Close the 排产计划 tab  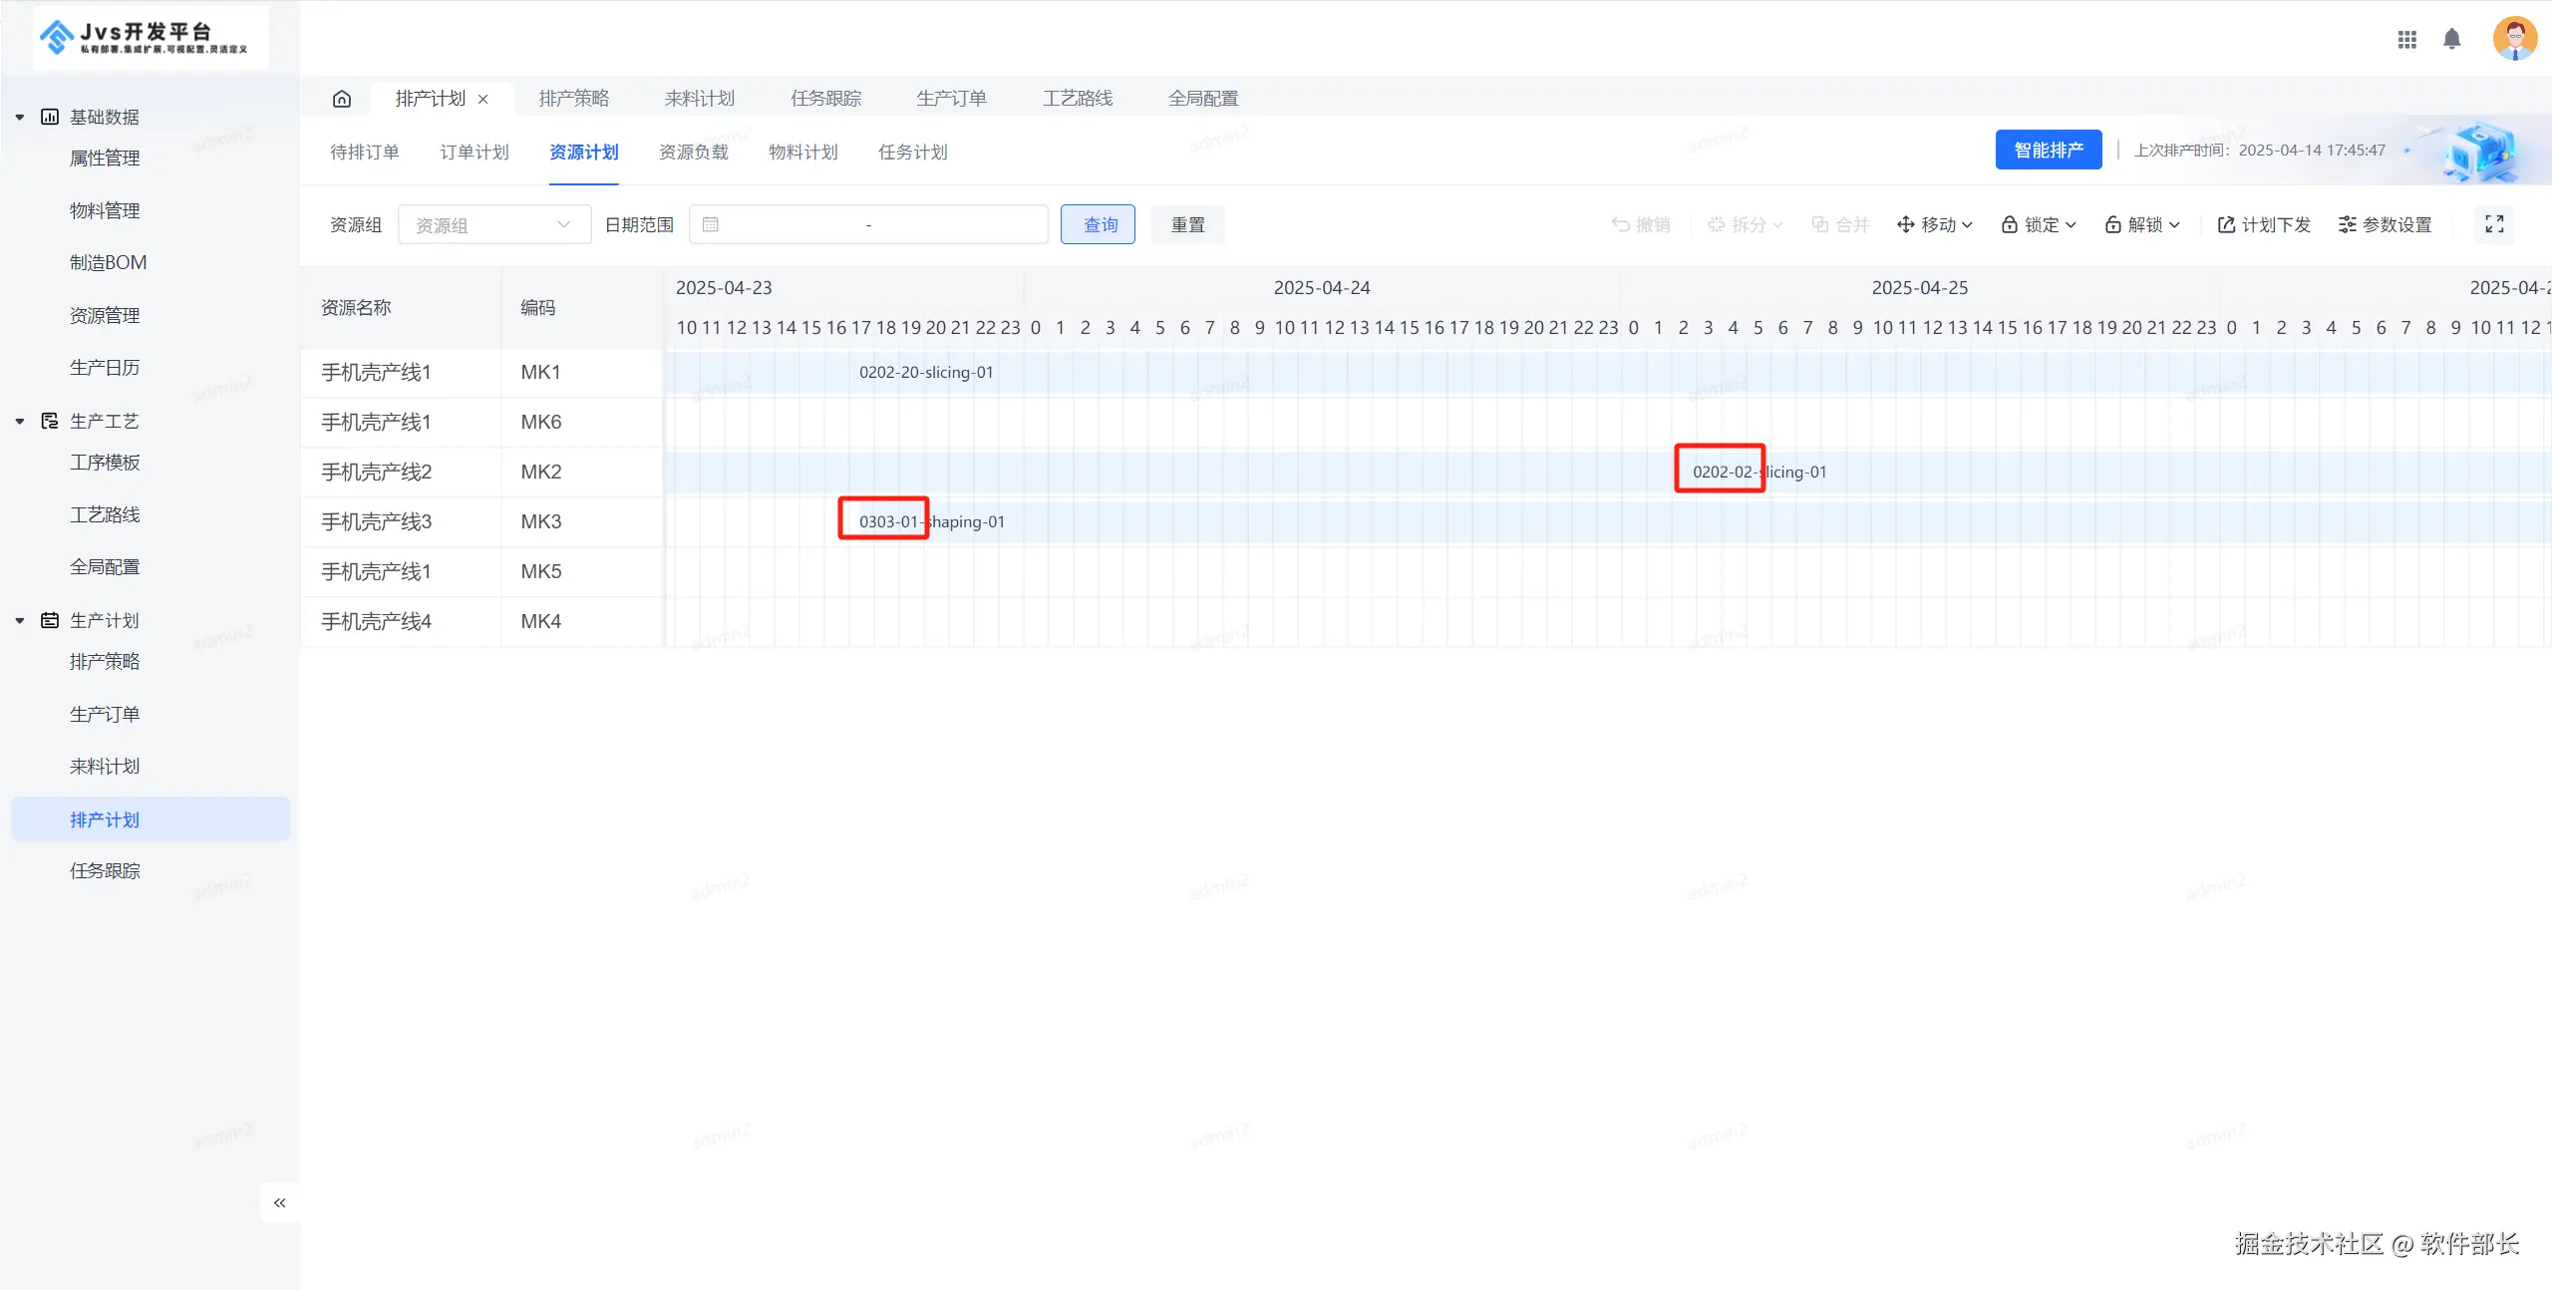pos(483,99)
